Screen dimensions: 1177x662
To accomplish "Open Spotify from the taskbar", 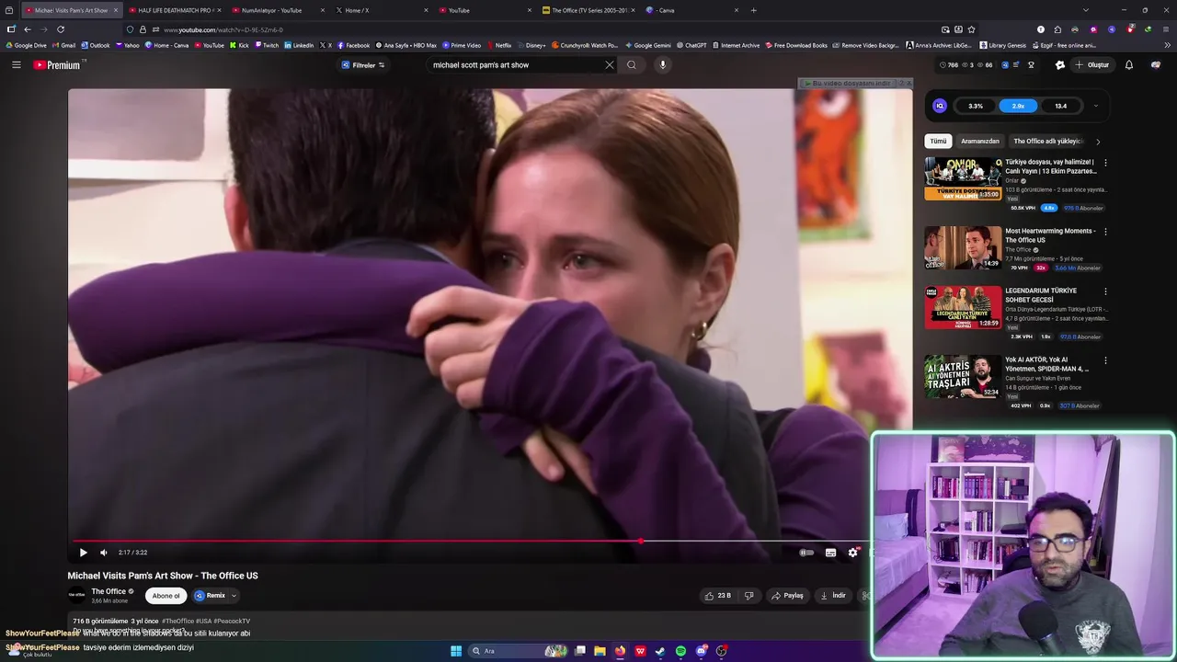I will (680, 651).
